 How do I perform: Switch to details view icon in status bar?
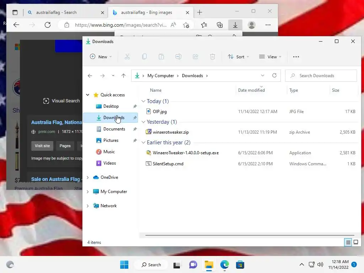point(348,242)
